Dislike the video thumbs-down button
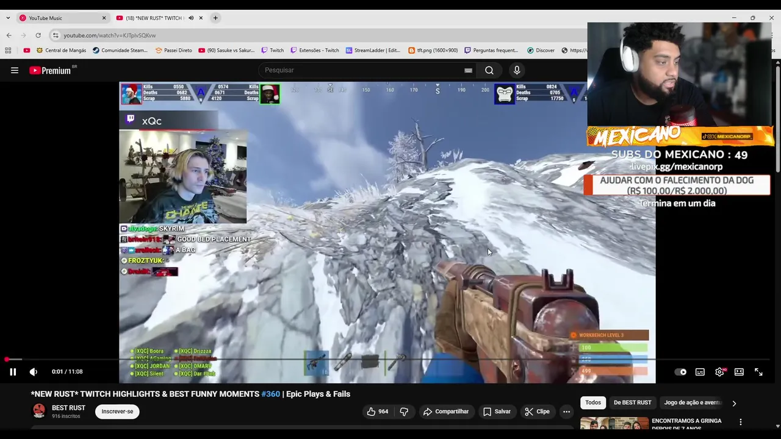Screen dimensions: 781x439 tap(404, 412)
